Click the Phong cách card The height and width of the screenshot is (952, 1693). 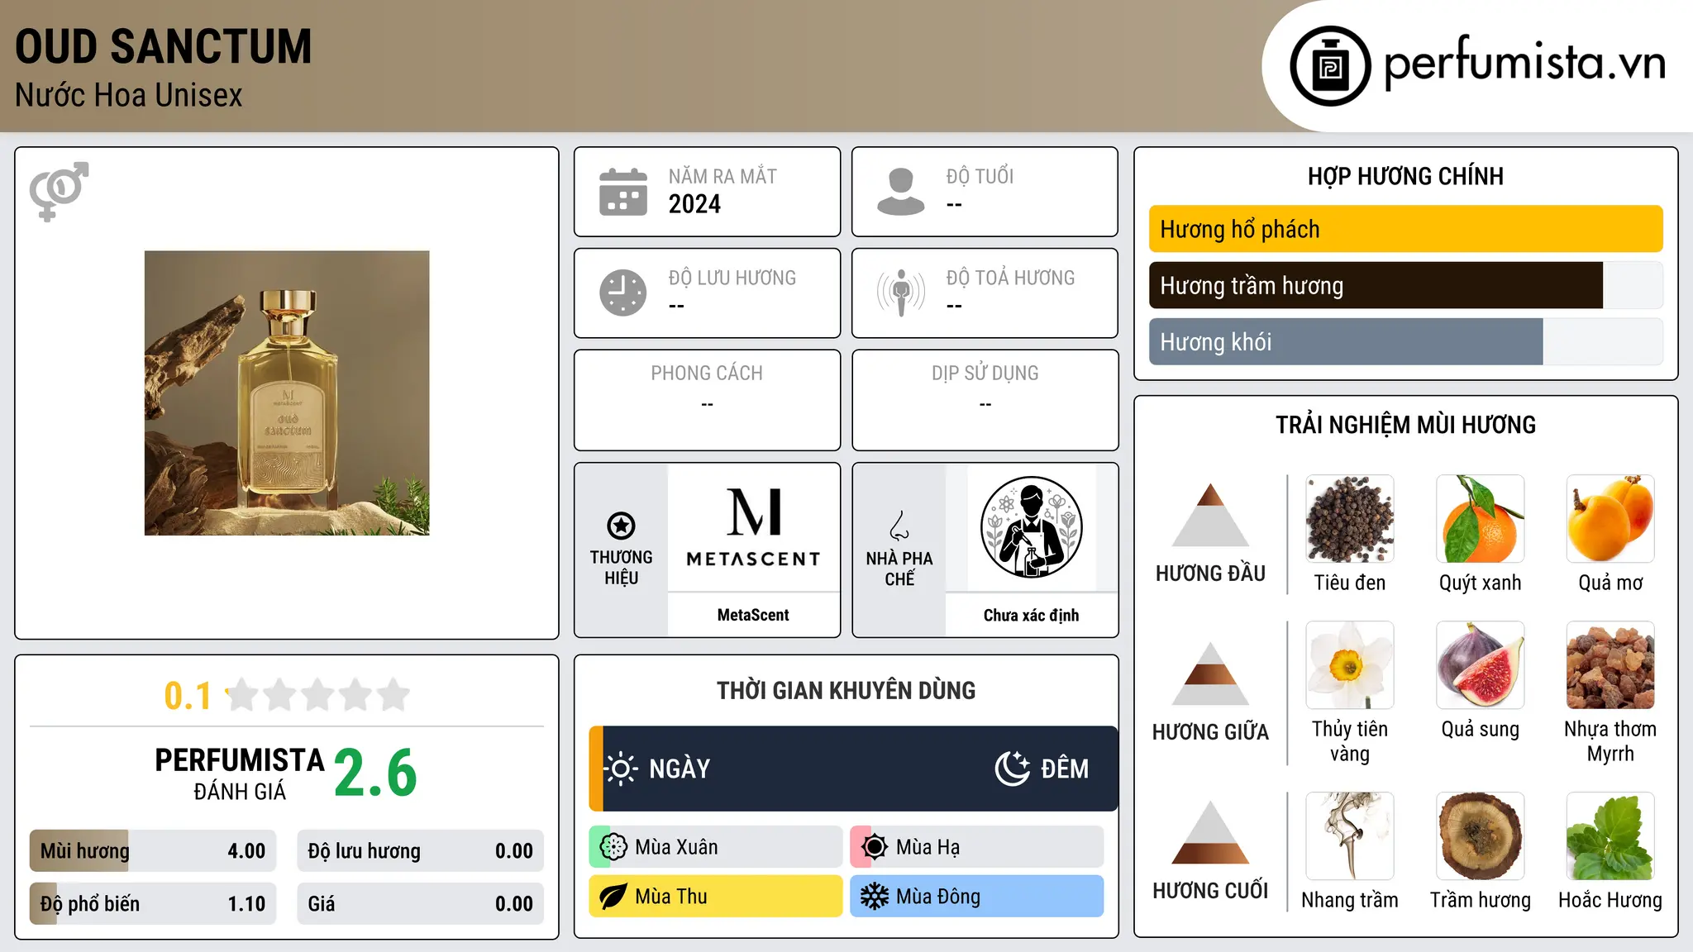(707, 400)
